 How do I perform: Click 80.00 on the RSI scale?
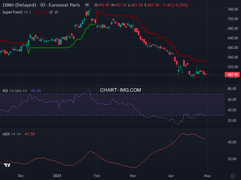tap(232, 89)
